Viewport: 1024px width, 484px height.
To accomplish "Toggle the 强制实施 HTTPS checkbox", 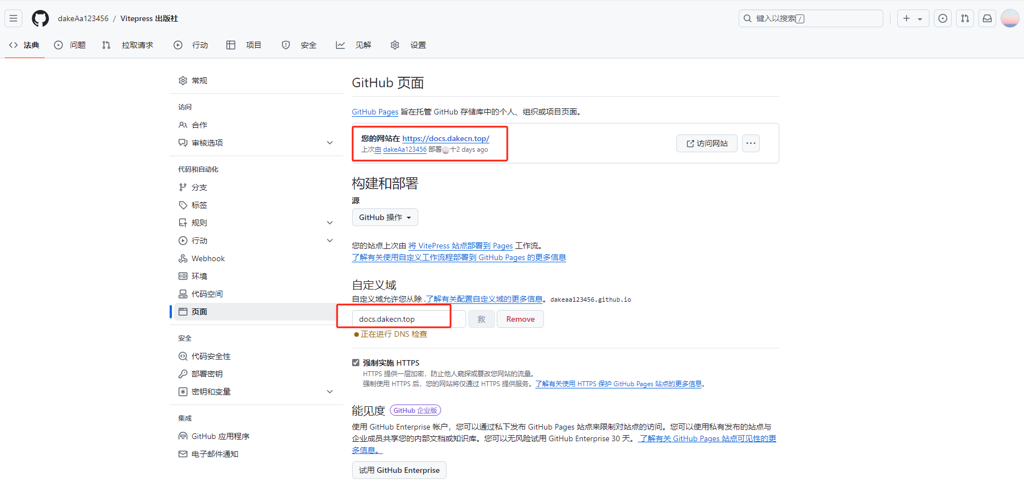I will pos(356,363).
